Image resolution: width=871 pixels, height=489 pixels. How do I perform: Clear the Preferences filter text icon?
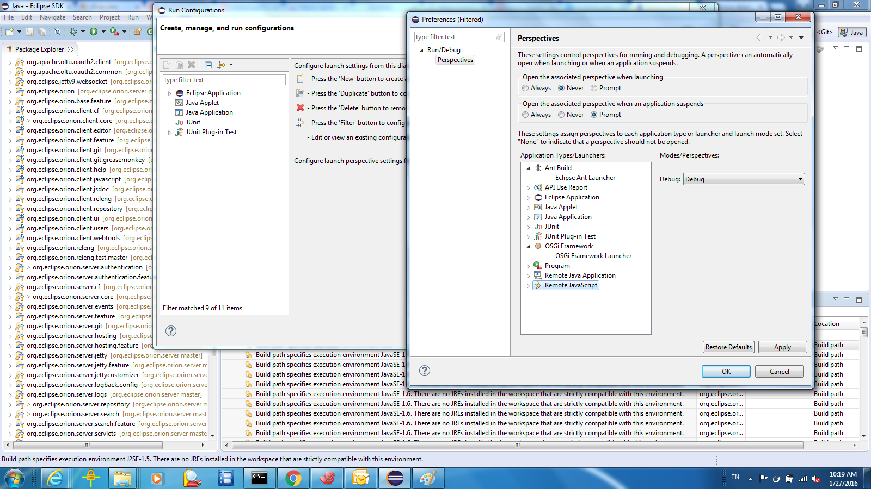(x=499, y=37)
